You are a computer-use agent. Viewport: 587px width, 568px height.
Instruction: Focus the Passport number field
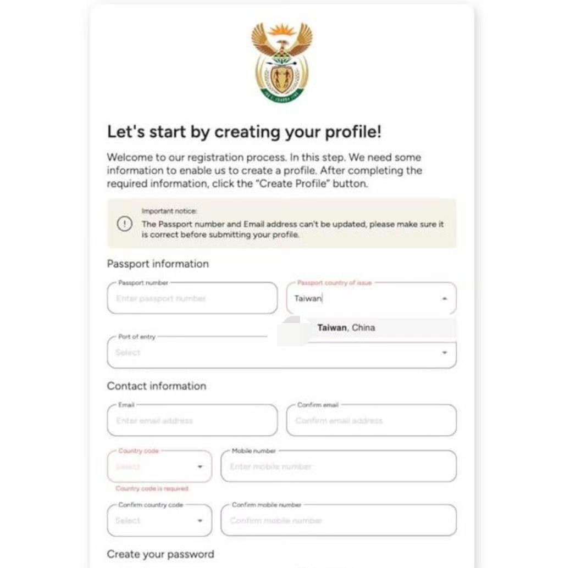pyautogui.click(x=192, y=298)
